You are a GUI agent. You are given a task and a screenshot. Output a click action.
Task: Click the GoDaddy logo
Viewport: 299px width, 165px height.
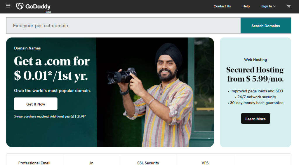coord(33,6)
